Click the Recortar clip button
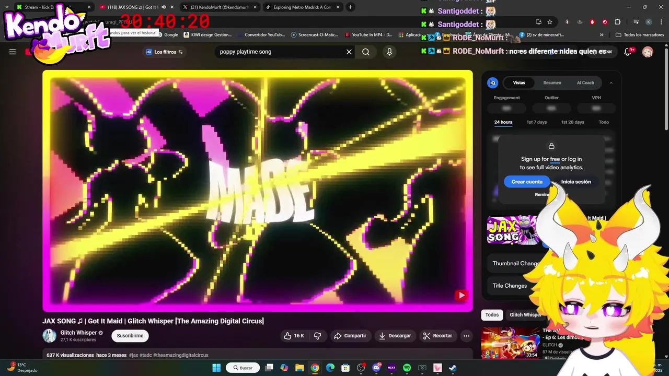 coord(437,336)
